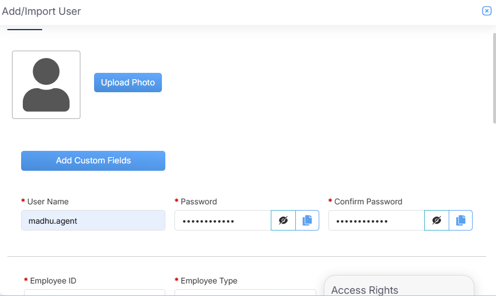496x296 pixels.
Task: Click the Employee ID field
Action: [x=94, y=292]
